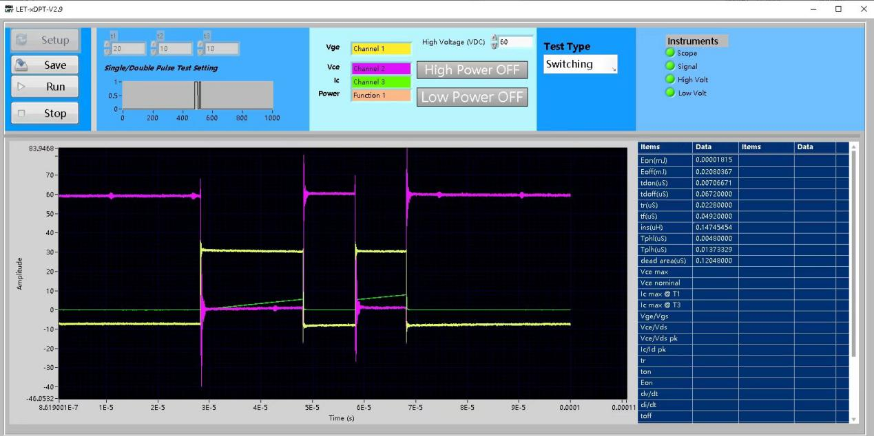Click the t1 stepper arrows
The height and width of the screenshot is (436, 874).
(x=107, y=49)
